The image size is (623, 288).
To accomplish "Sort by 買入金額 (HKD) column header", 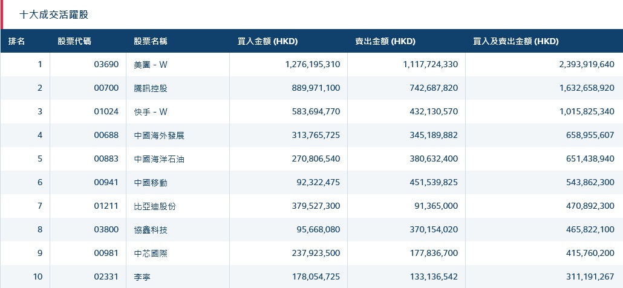I will (x=267, y=42).
